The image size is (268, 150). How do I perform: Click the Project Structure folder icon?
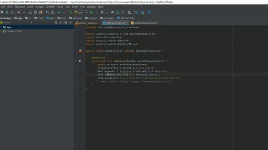point(136,12)
